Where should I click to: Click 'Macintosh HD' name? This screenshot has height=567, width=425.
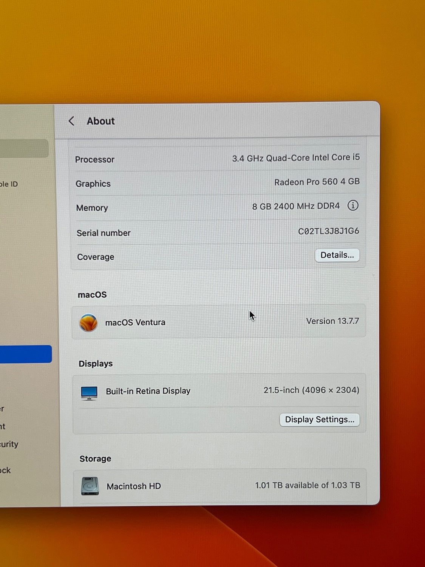[134, 486]
